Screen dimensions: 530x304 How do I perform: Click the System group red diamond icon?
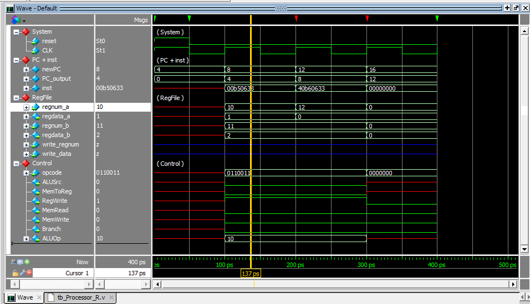[26, 32]
